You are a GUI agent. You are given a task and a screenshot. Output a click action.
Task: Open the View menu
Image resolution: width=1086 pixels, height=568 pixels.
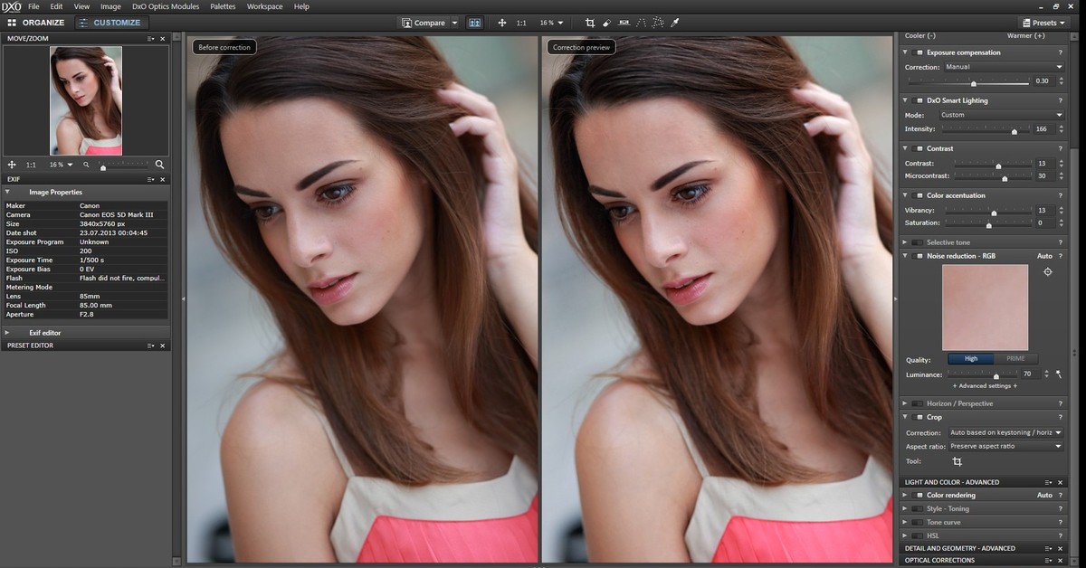[81, 6]
